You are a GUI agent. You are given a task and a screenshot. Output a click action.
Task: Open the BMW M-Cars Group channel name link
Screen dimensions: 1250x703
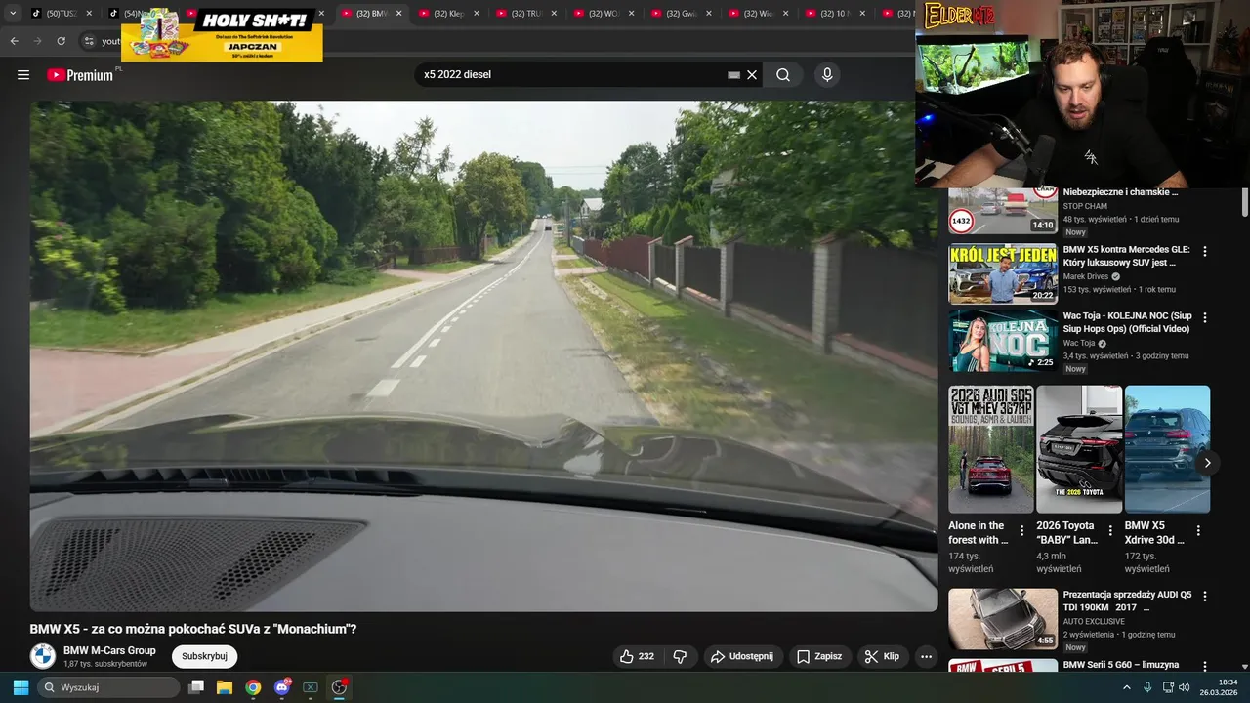point(109,650)
